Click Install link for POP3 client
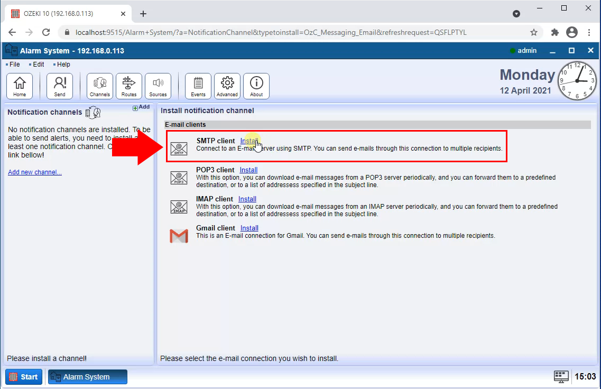The image size is (601, 389). tap(248, 170)
